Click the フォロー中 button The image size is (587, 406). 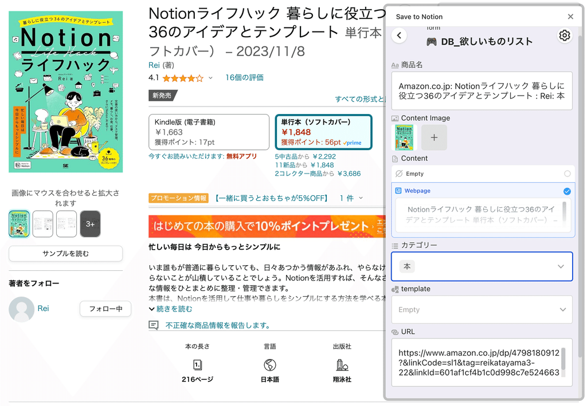click(x=105, y=309)
